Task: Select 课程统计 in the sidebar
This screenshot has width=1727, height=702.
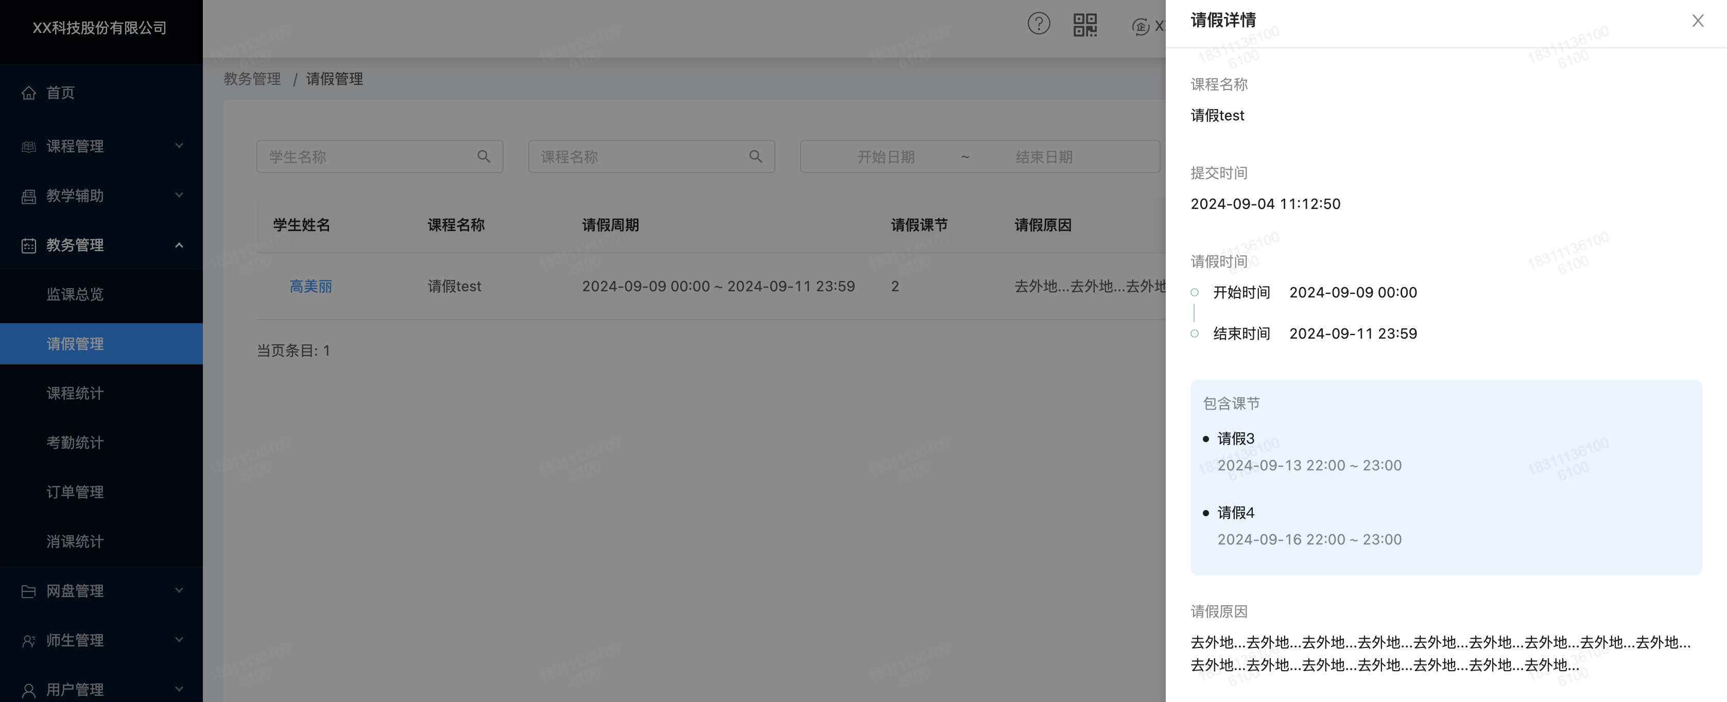Action: coord(75,393)
